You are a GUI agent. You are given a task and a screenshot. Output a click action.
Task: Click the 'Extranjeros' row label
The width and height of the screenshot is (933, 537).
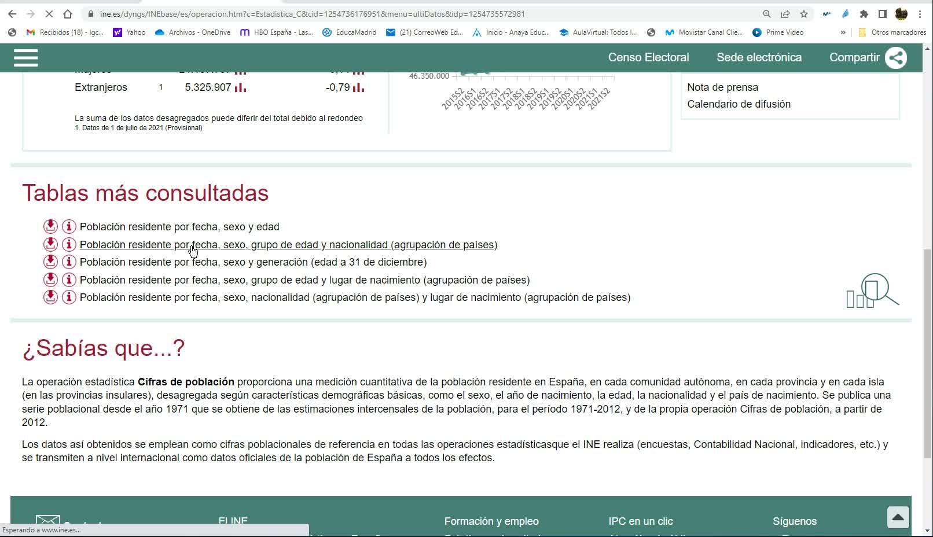(x=101, y=87)
